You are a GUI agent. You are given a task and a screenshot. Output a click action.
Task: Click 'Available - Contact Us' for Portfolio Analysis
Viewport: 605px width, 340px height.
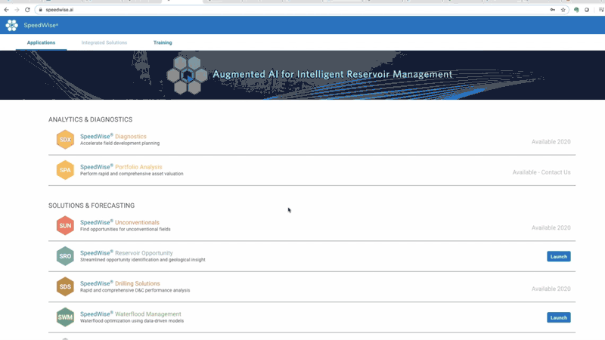(x=541, y=172)
